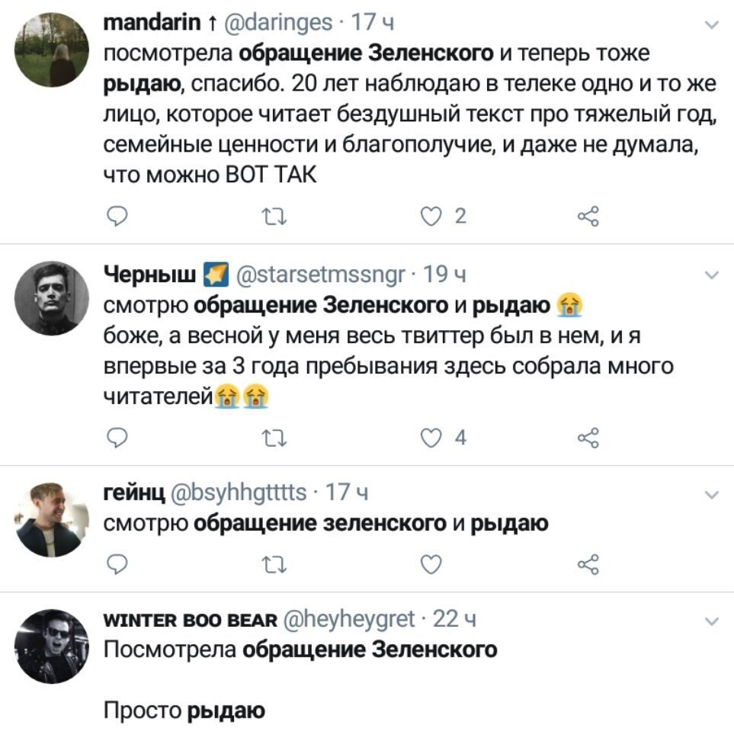This screenshot has width=734, height=732.
Task: Like mandarin's tweet with 2 likes
Action: tap(432, 218)
